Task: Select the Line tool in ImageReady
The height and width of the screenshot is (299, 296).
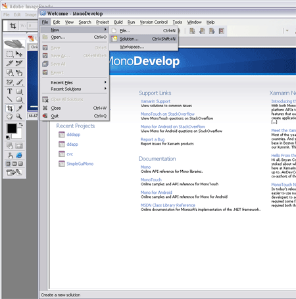Action: click(x=9, y=99)
